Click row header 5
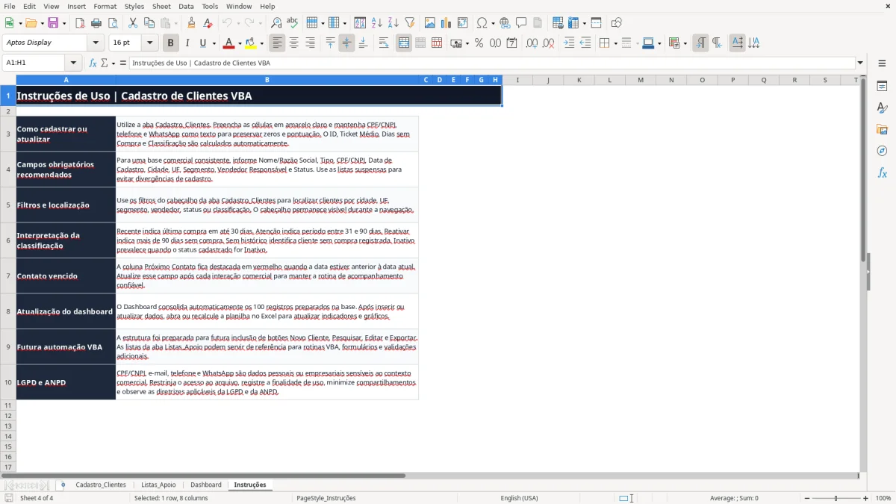 click(x=8, y=205)
